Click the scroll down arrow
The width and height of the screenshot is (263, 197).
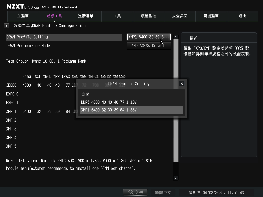coord(176,178)
